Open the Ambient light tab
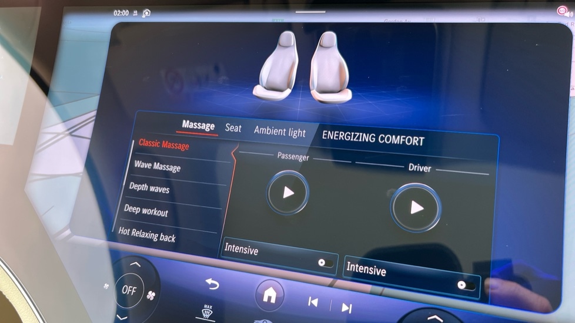 tap(279, 131)
